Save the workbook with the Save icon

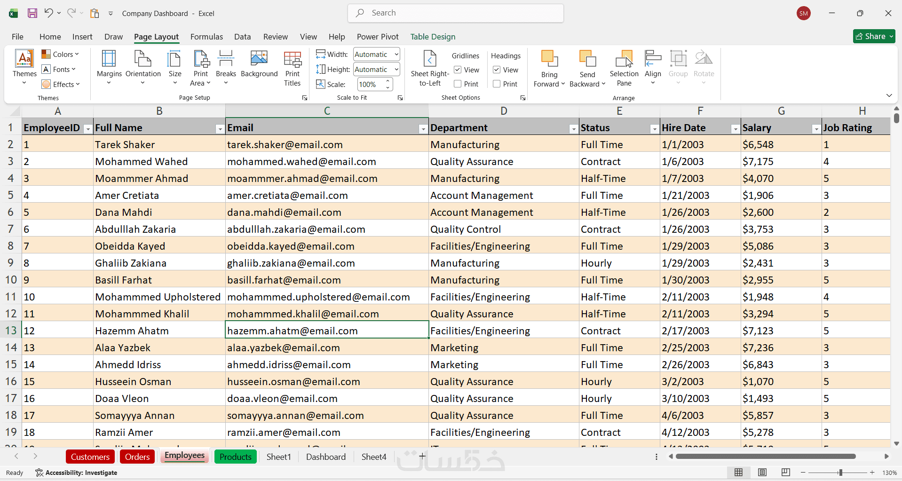[32, 13]
